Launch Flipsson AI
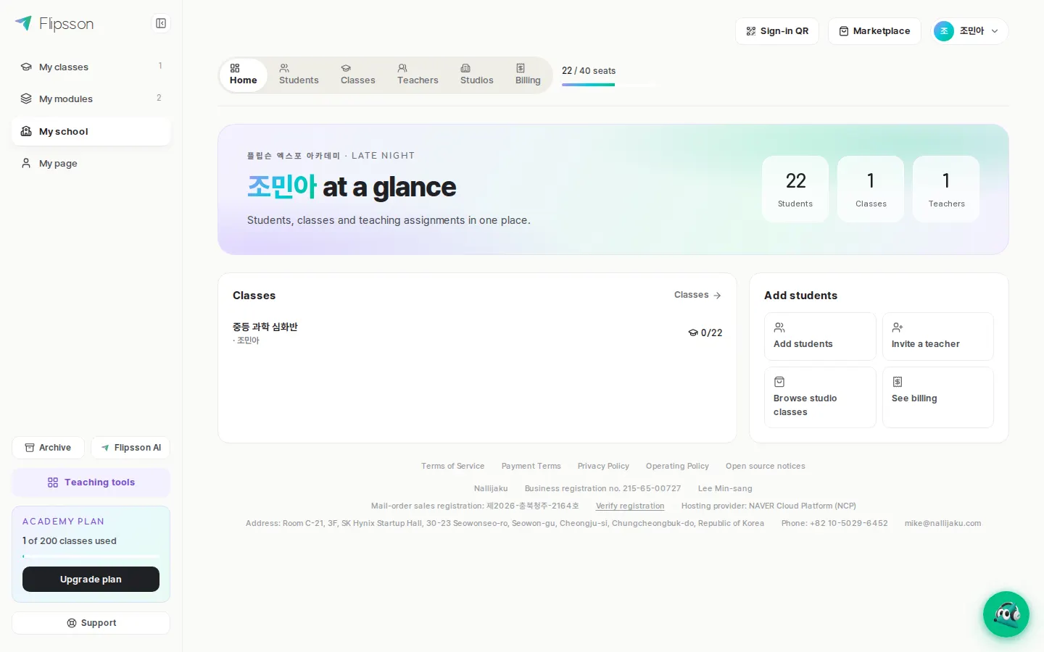 (x=130, y=448)
